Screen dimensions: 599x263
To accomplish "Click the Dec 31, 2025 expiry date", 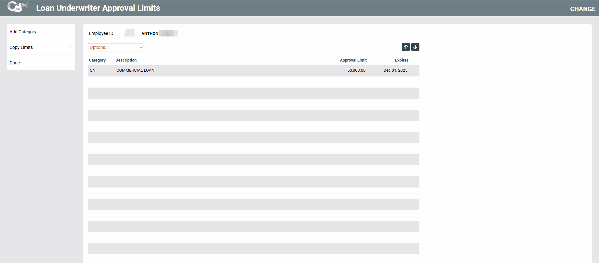I will click(x=395, y=70).
